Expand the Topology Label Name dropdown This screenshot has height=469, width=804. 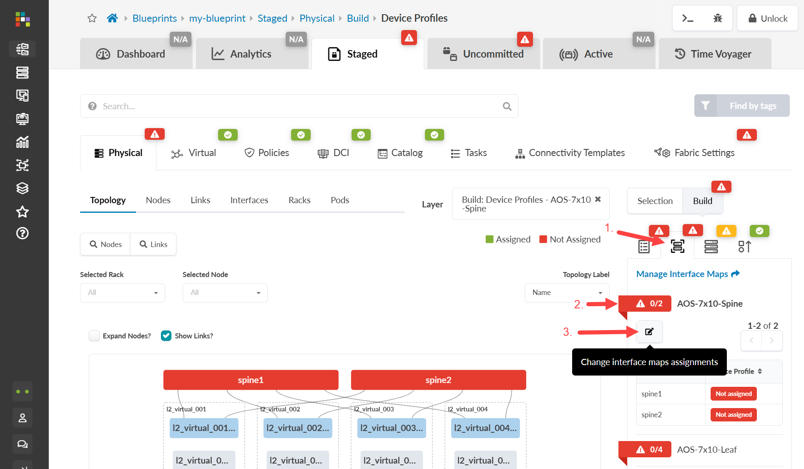pos(567,293)
